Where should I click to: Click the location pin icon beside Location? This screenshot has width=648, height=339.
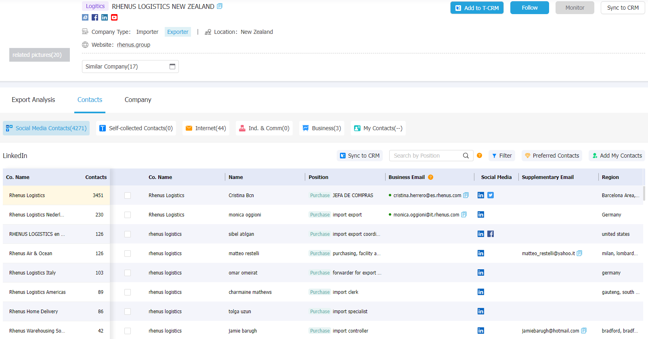208,32
